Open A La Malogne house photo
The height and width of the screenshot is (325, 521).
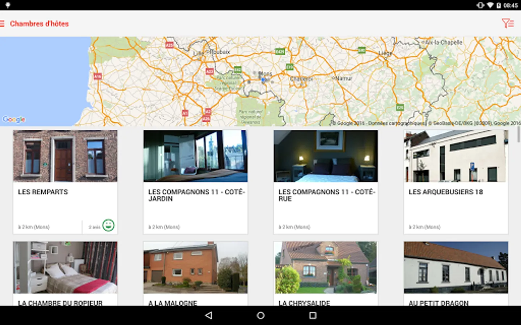(x=195, y=268)
